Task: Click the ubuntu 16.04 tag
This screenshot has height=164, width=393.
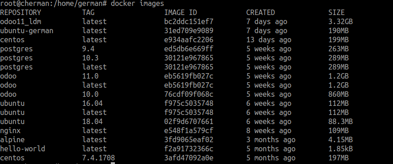Action: (92, 103)
